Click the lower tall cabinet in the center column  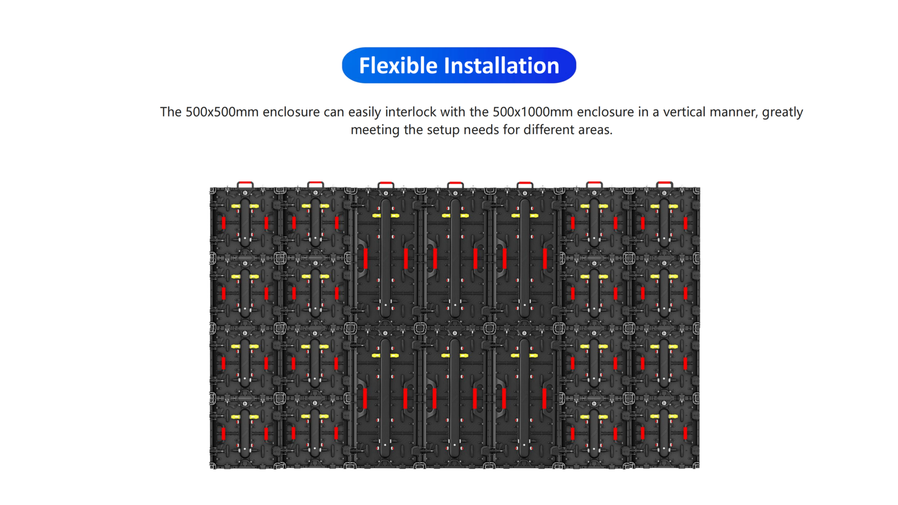coord(455,397)
